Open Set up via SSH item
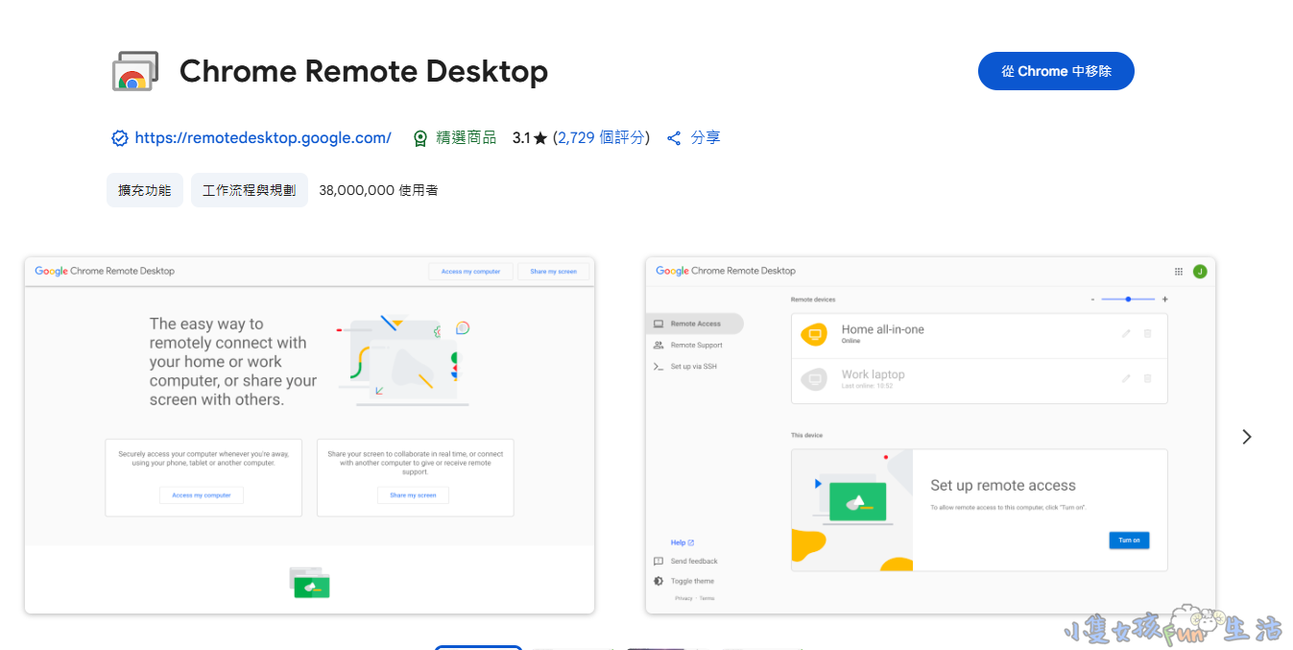Viewport: 1293px width, 650px height. 692,367
